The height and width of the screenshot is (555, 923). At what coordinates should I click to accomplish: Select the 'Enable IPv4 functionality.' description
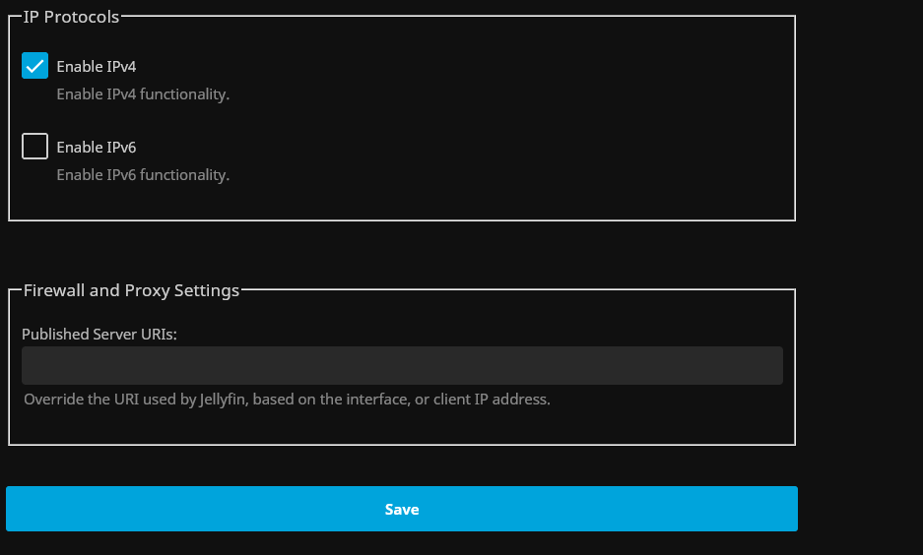click(x=143, y=94)
